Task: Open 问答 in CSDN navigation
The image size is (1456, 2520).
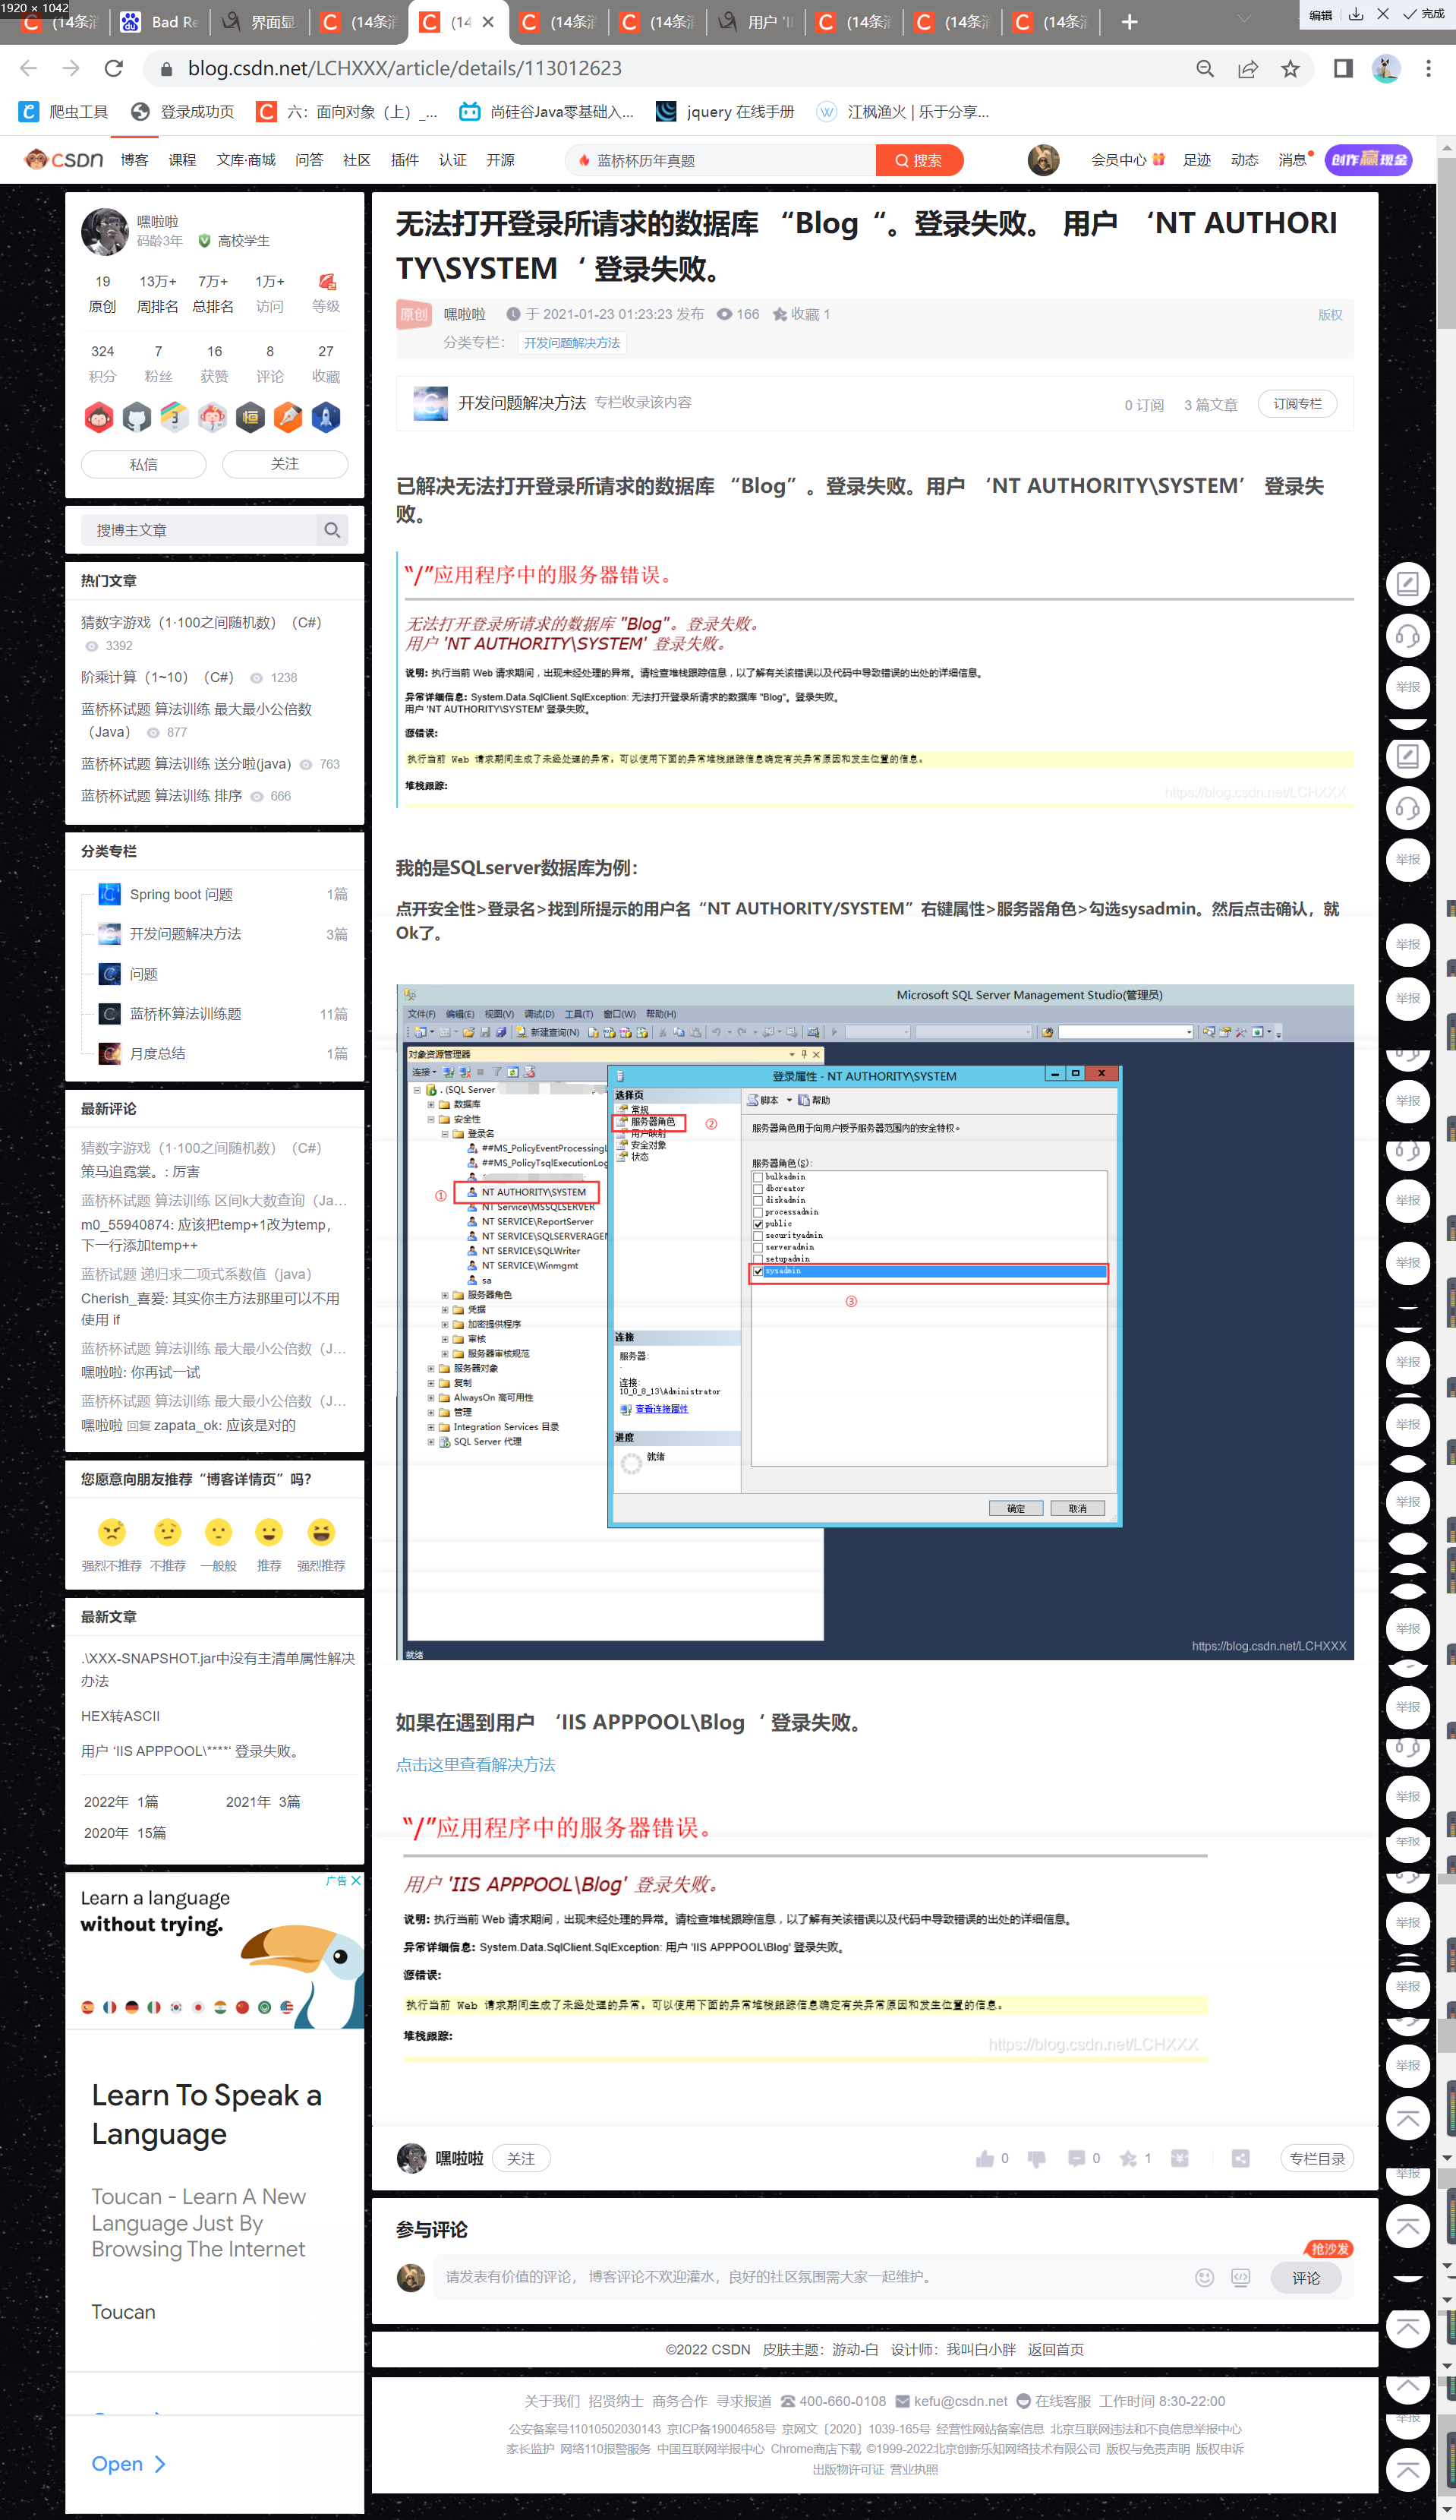Action: point(309,160)
